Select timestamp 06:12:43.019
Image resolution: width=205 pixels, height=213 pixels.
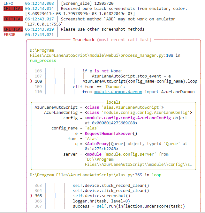click(x=40, y=29)
